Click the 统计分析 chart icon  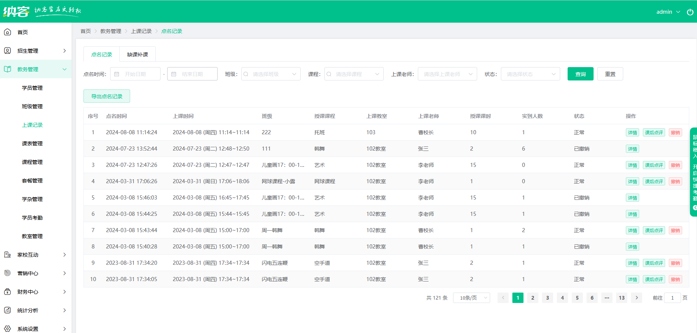click(x=7, y=310)
